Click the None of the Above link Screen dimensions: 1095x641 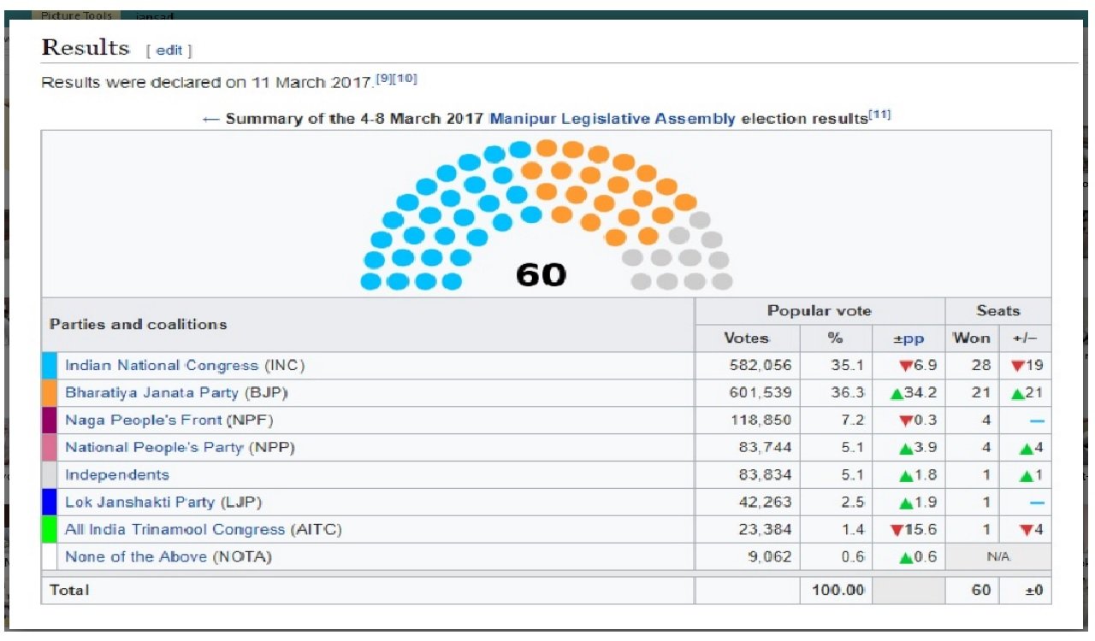(136, 557)
